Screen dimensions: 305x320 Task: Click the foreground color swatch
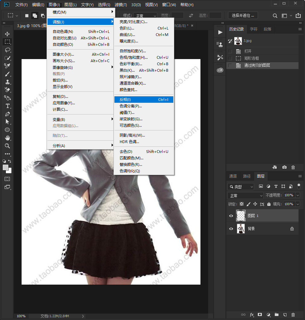pos(6,168)
